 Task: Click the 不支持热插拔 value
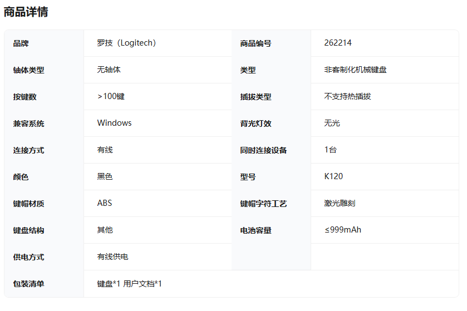347,96
